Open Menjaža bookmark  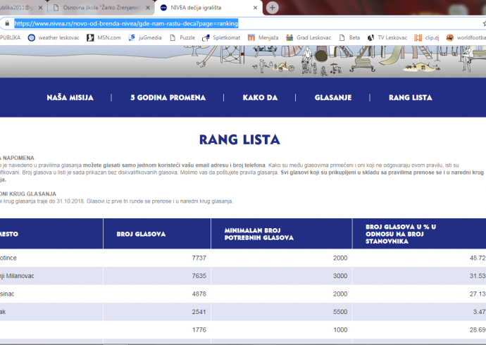pos(263,38)
